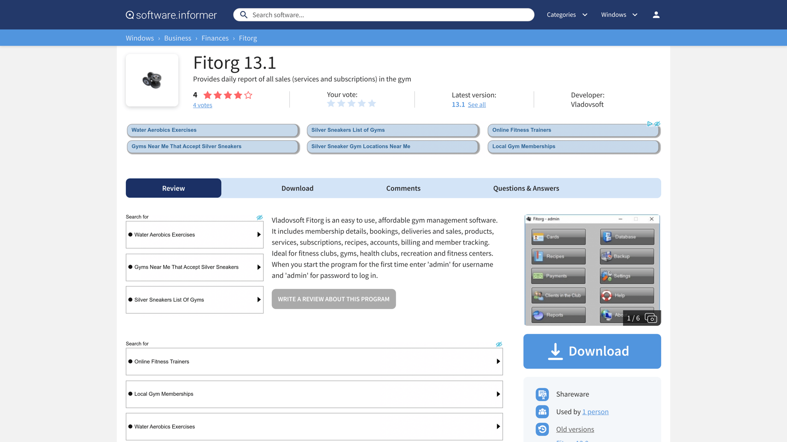Click the Used by people icon

pos(542,411)
